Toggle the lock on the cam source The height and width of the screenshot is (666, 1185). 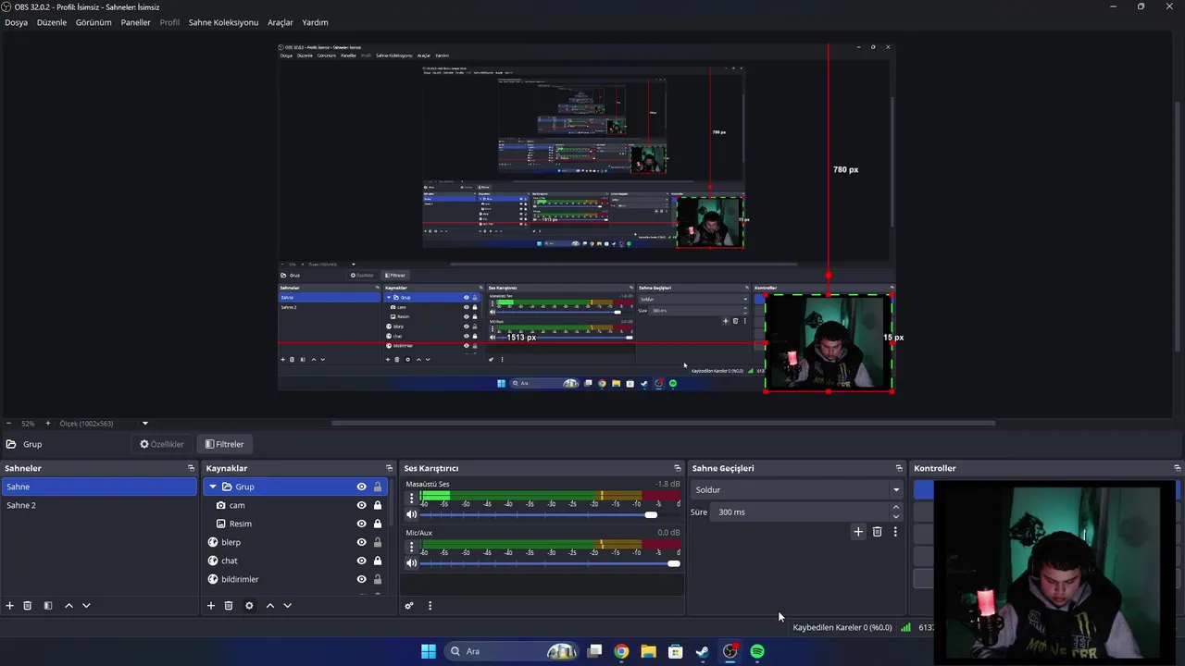pyautogui.click(x=378, y=505)
